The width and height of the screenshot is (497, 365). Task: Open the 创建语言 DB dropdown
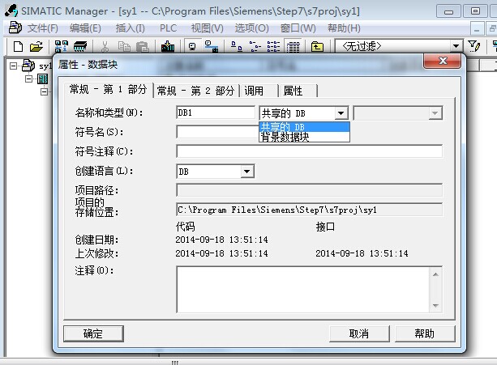pos(247,172)
